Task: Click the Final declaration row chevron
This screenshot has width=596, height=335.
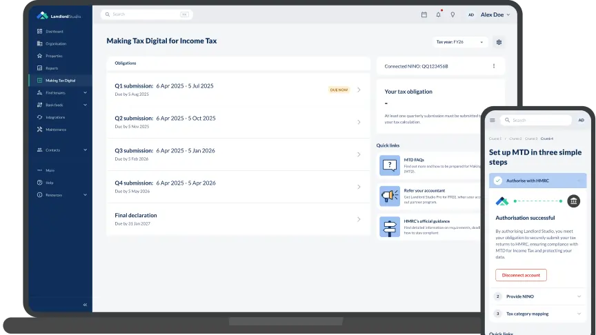Action: [359, 219]
